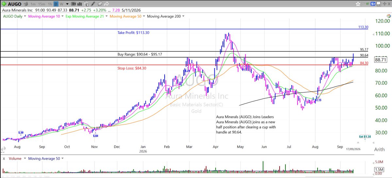Image resolution: width=392 pixels, height=178 pixels.
Task: Toggle the RT real-time indicator
Action: click(368, 4)
